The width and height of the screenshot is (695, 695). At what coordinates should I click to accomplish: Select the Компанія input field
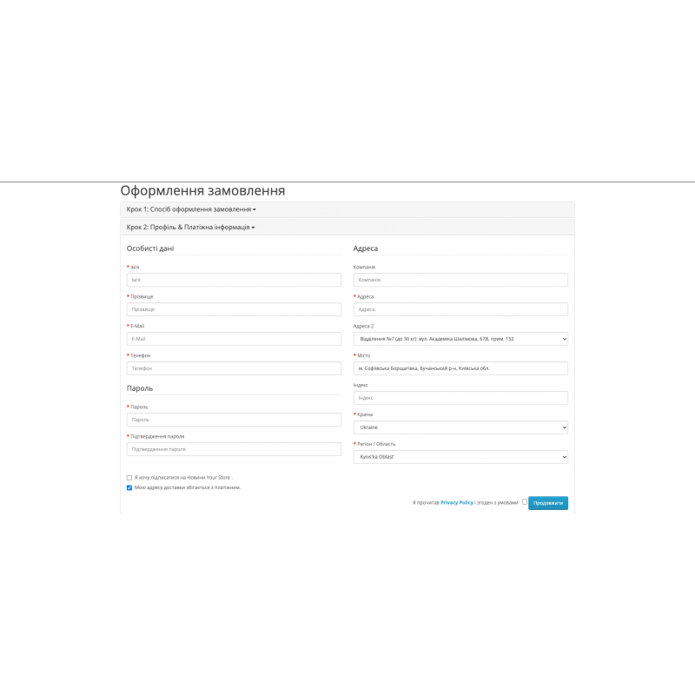pos(460,279)
